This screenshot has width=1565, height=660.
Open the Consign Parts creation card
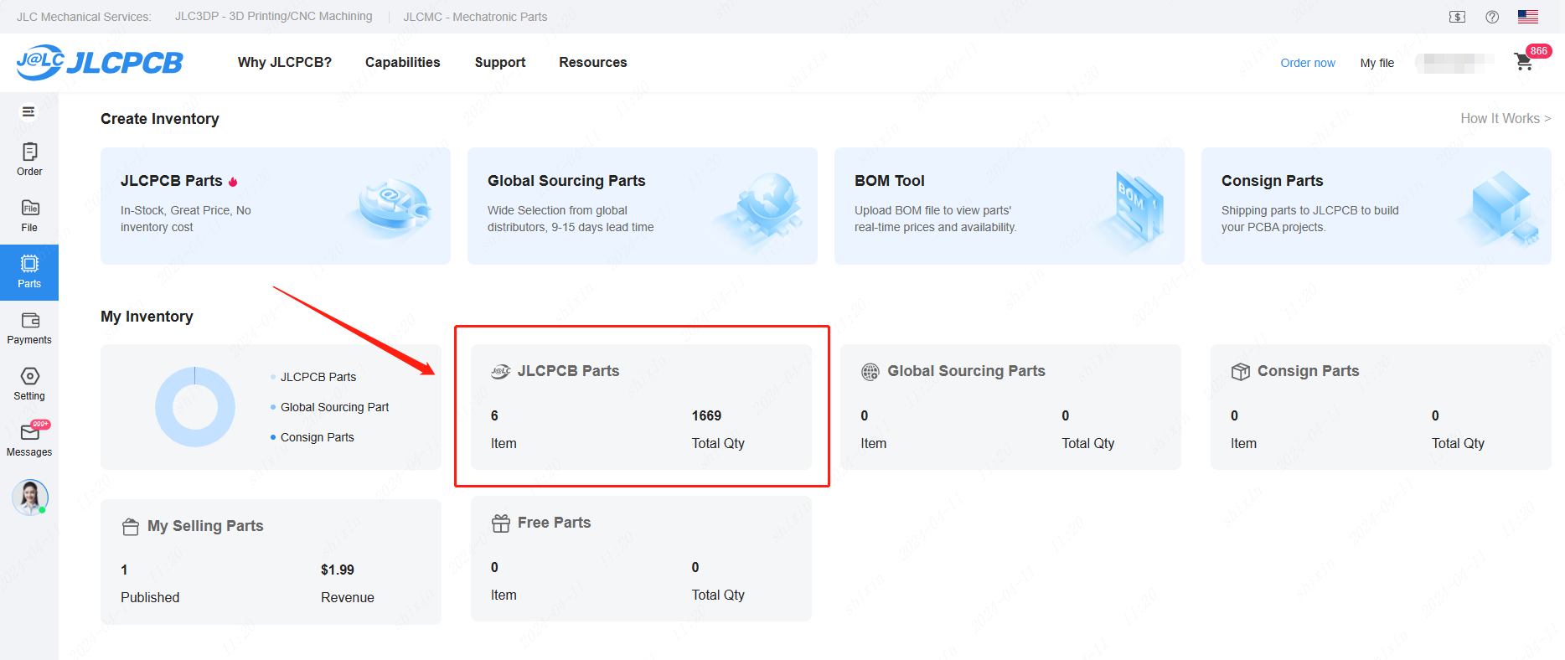point(1376,206)
